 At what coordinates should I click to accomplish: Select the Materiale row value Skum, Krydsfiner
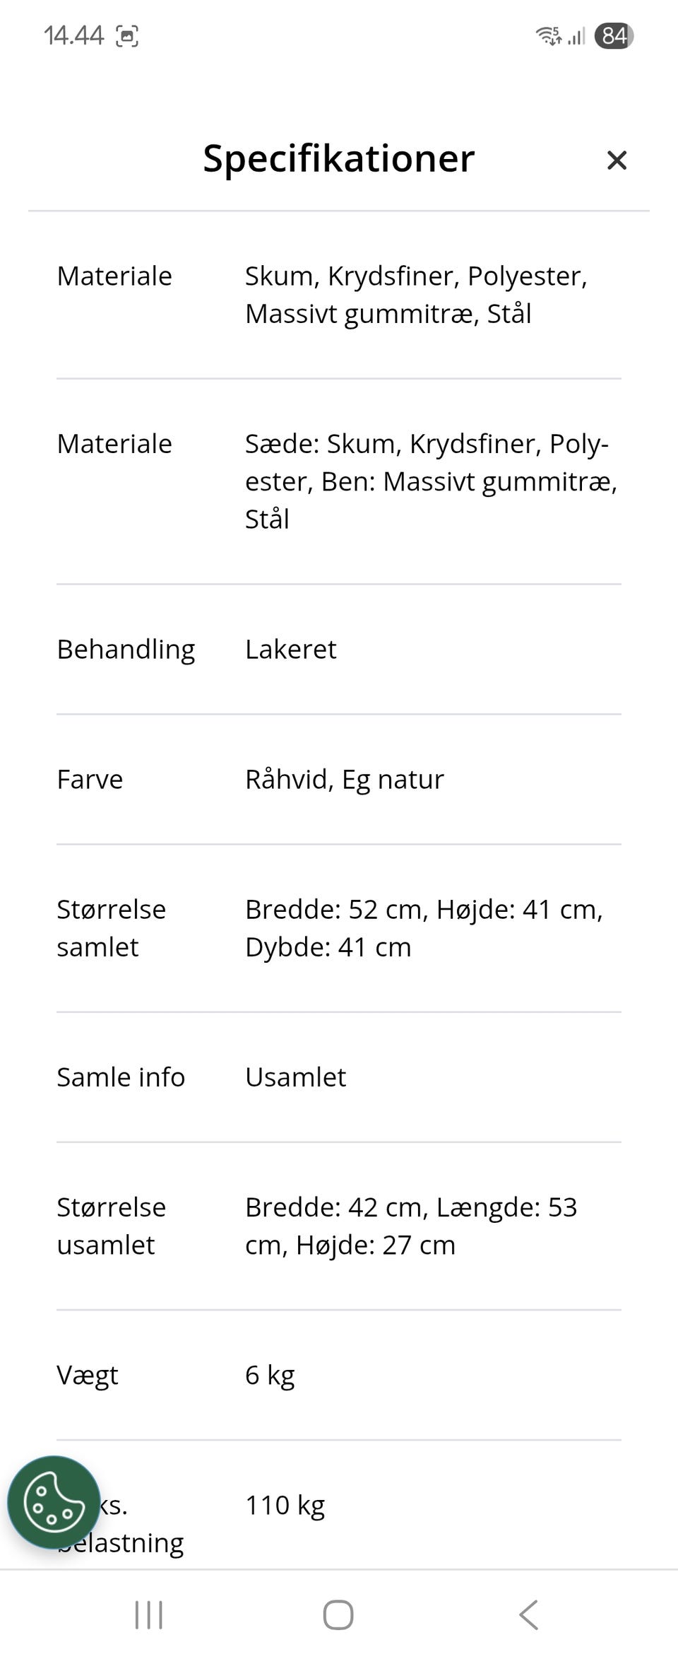pyautogui.click(x=417, y=295)
